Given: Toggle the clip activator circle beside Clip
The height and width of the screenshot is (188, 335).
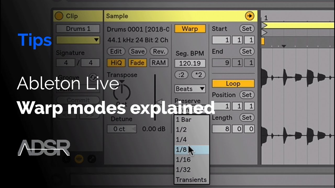Looking at the screenshot, I should [59, 16].
